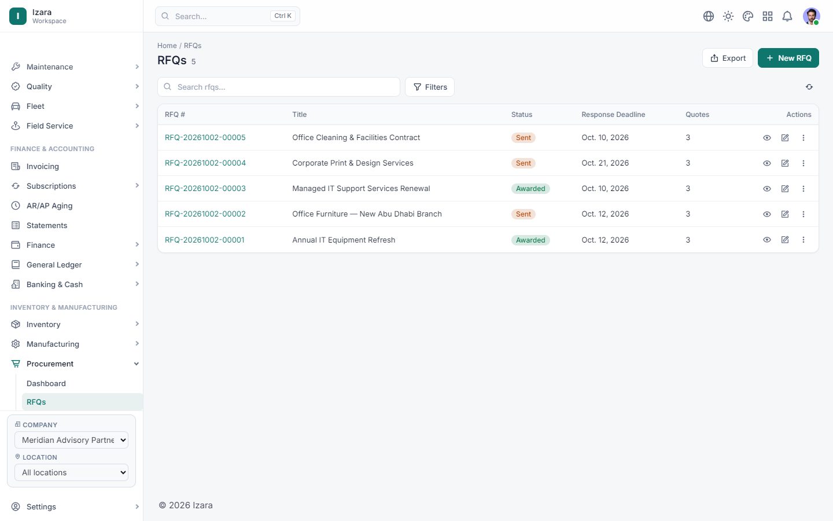Expand the Maintenance sidebar section
This screenshot has width=833, height=521.
75,67
